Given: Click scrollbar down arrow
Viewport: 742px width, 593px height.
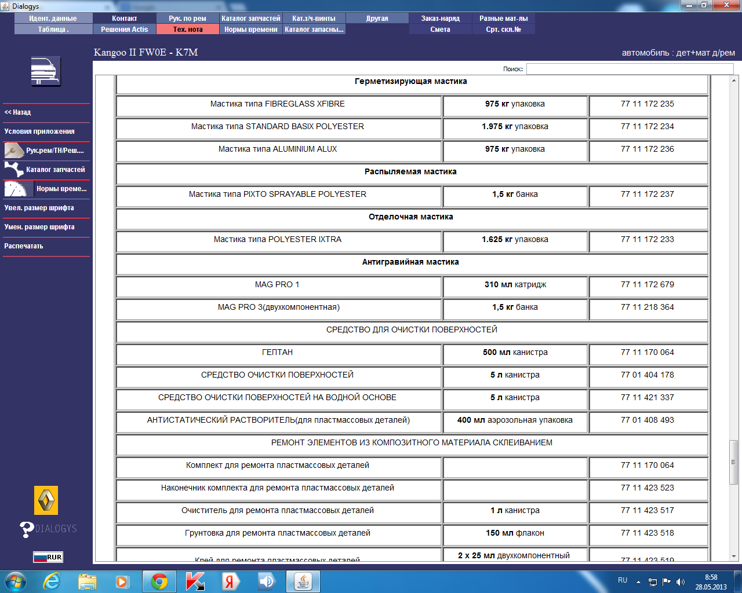Looking at the screenshot, I should 733,557.
